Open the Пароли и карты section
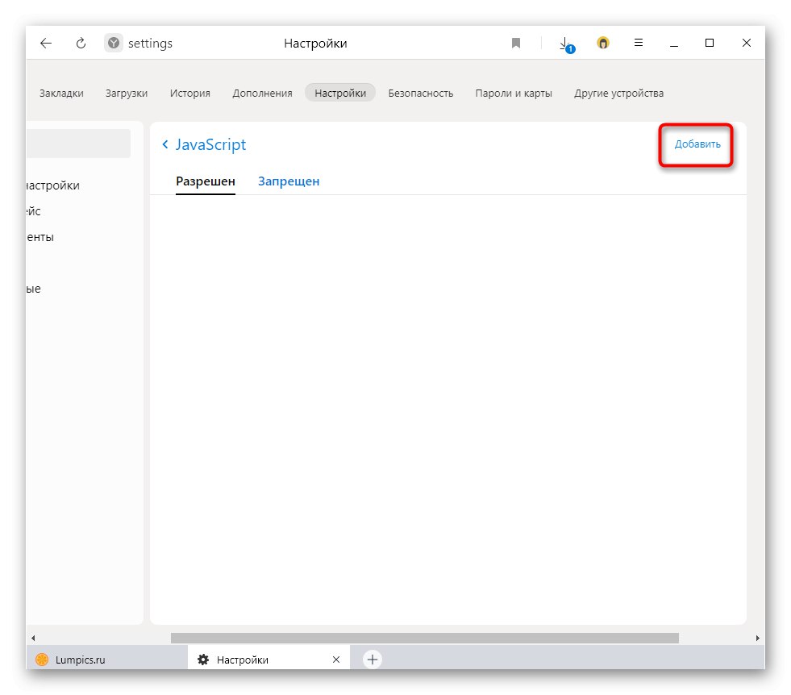Viewport: 791px width, 695px height. (x=514, y=94)
